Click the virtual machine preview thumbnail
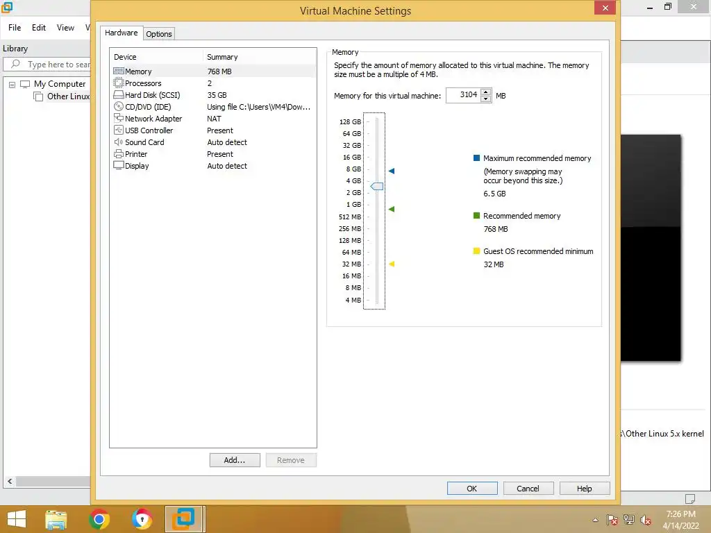 pos(651,248)
